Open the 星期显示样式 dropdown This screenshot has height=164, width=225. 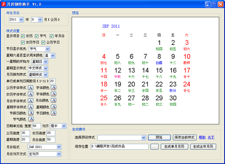(38, 68)
